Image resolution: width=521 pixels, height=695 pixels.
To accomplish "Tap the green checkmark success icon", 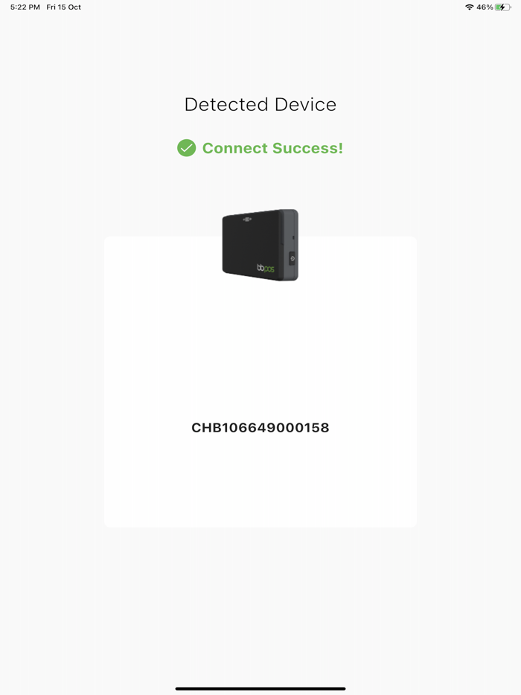I will point(186,148).
